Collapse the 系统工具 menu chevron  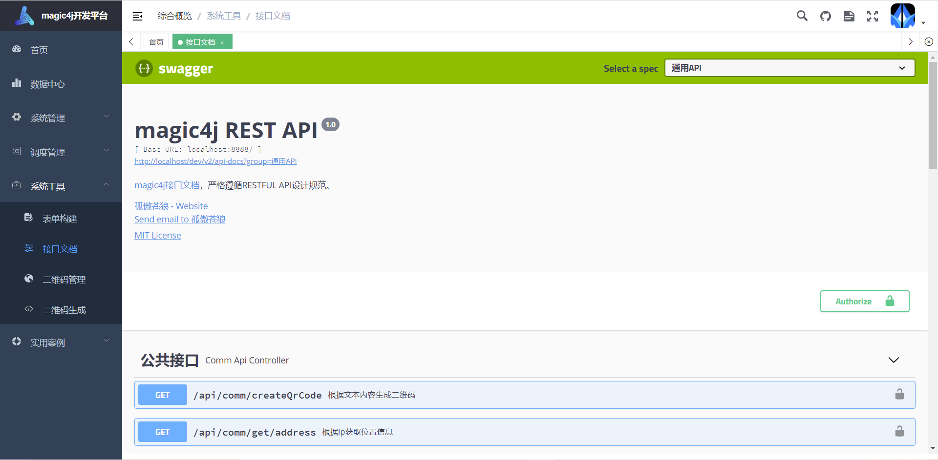point(107,185)
